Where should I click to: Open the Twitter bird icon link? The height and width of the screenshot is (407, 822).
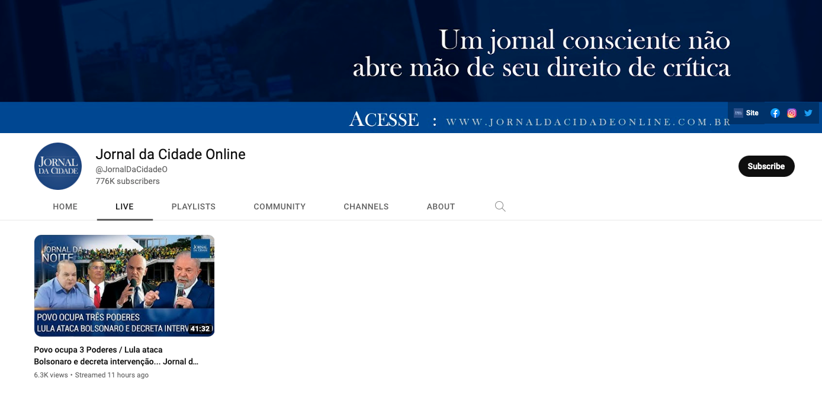(808, 113)
